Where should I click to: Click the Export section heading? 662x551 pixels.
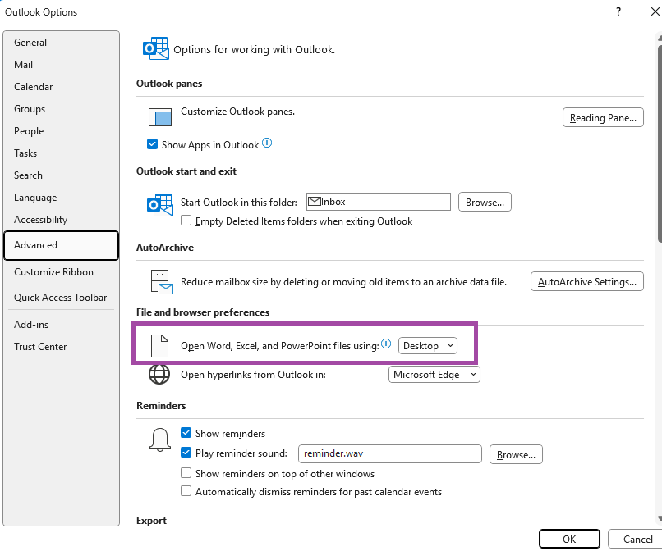click(x=151, y=521)
